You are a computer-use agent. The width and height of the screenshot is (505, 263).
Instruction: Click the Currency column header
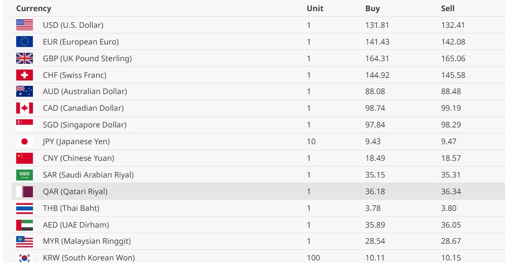pyautogui.click(x=33, y=9)
